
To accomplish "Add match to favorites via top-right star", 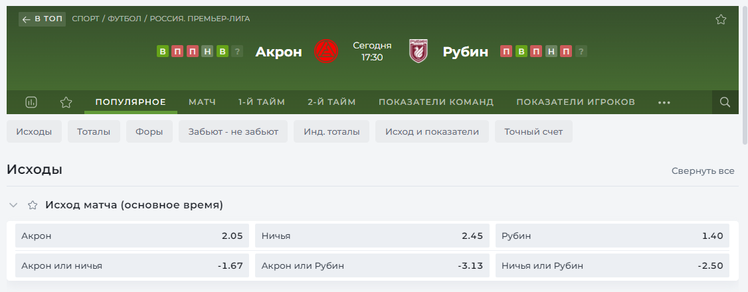I will point(721,19).
